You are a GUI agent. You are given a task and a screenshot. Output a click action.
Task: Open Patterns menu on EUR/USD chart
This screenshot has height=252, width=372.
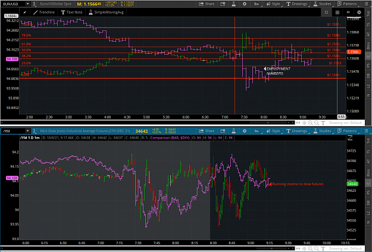click(347, 4)
